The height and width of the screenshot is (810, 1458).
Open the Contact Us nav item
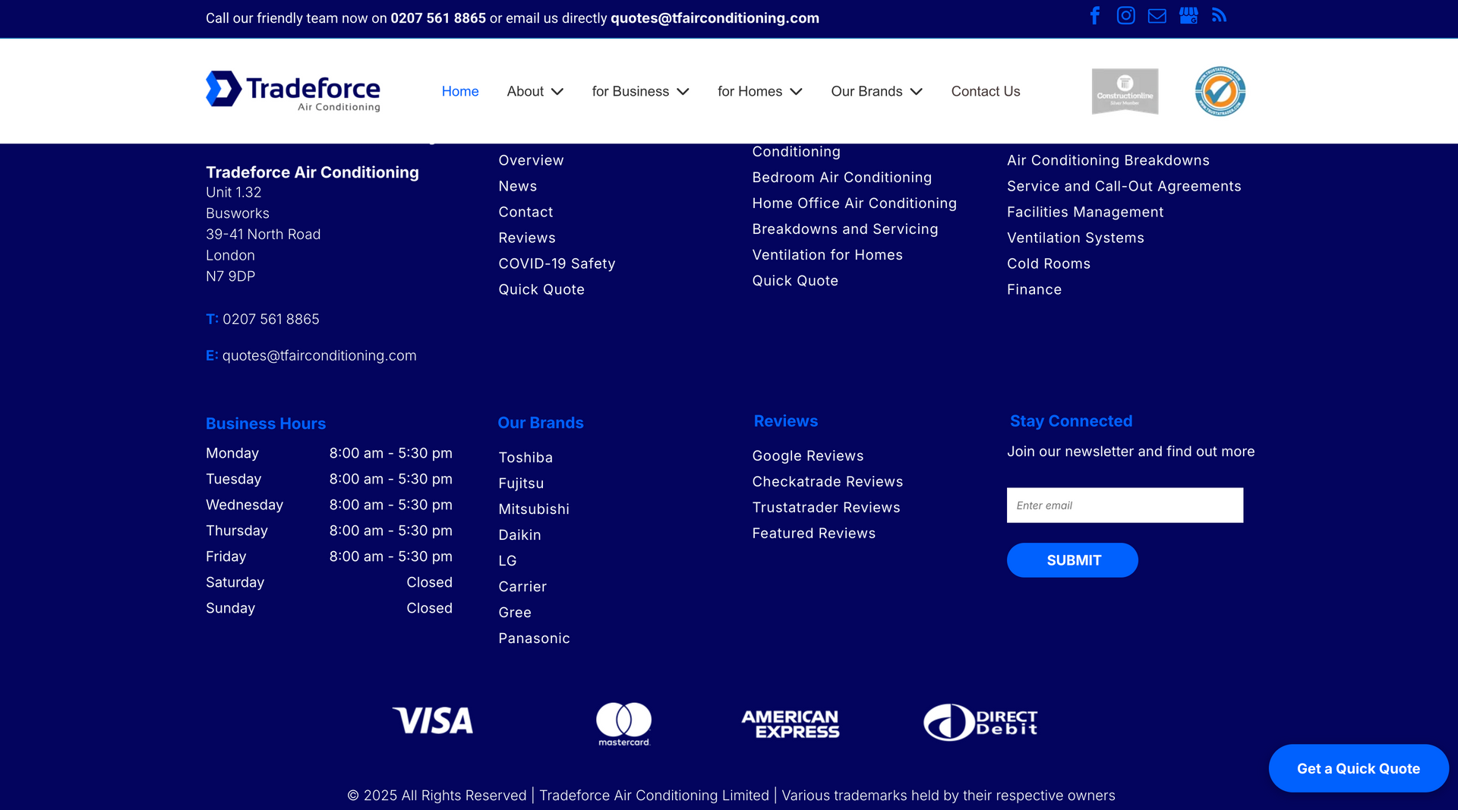coord(986,91)
